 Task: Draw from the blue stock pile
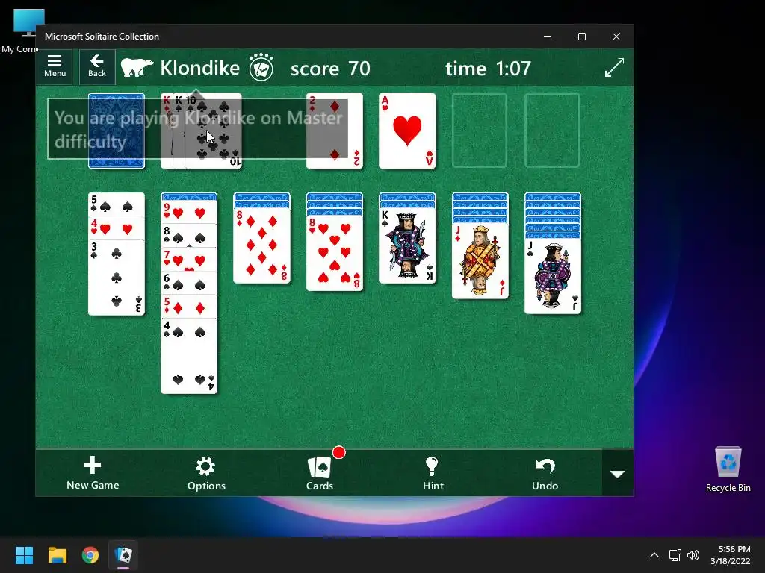point(117,131)
